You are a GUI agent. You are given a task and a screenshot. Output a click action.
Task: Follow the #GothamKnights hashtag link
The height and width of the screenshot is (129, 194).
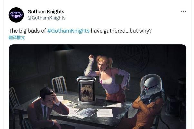68,31
